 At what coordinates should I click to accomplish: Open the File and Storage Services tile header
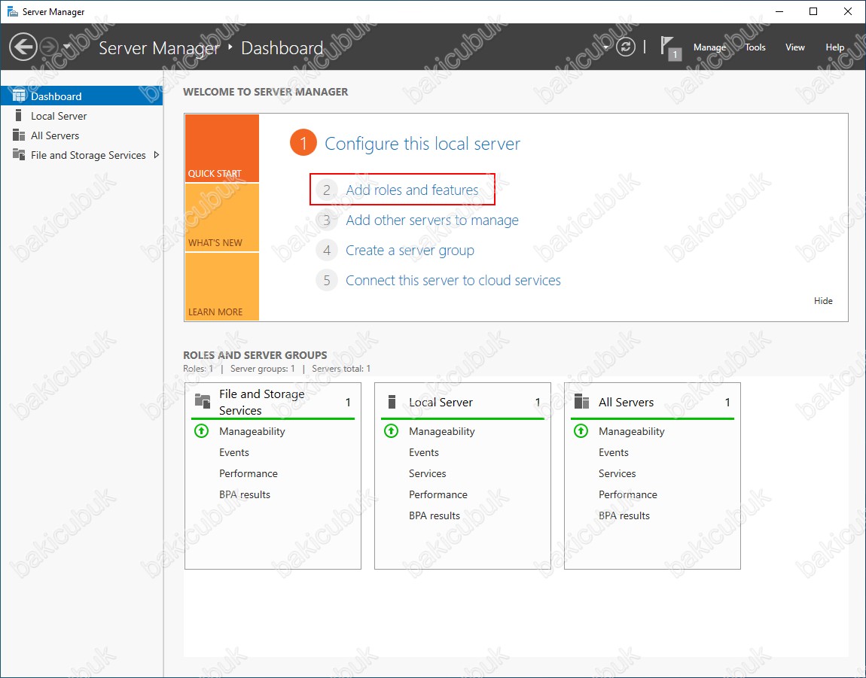pos(273,402)
